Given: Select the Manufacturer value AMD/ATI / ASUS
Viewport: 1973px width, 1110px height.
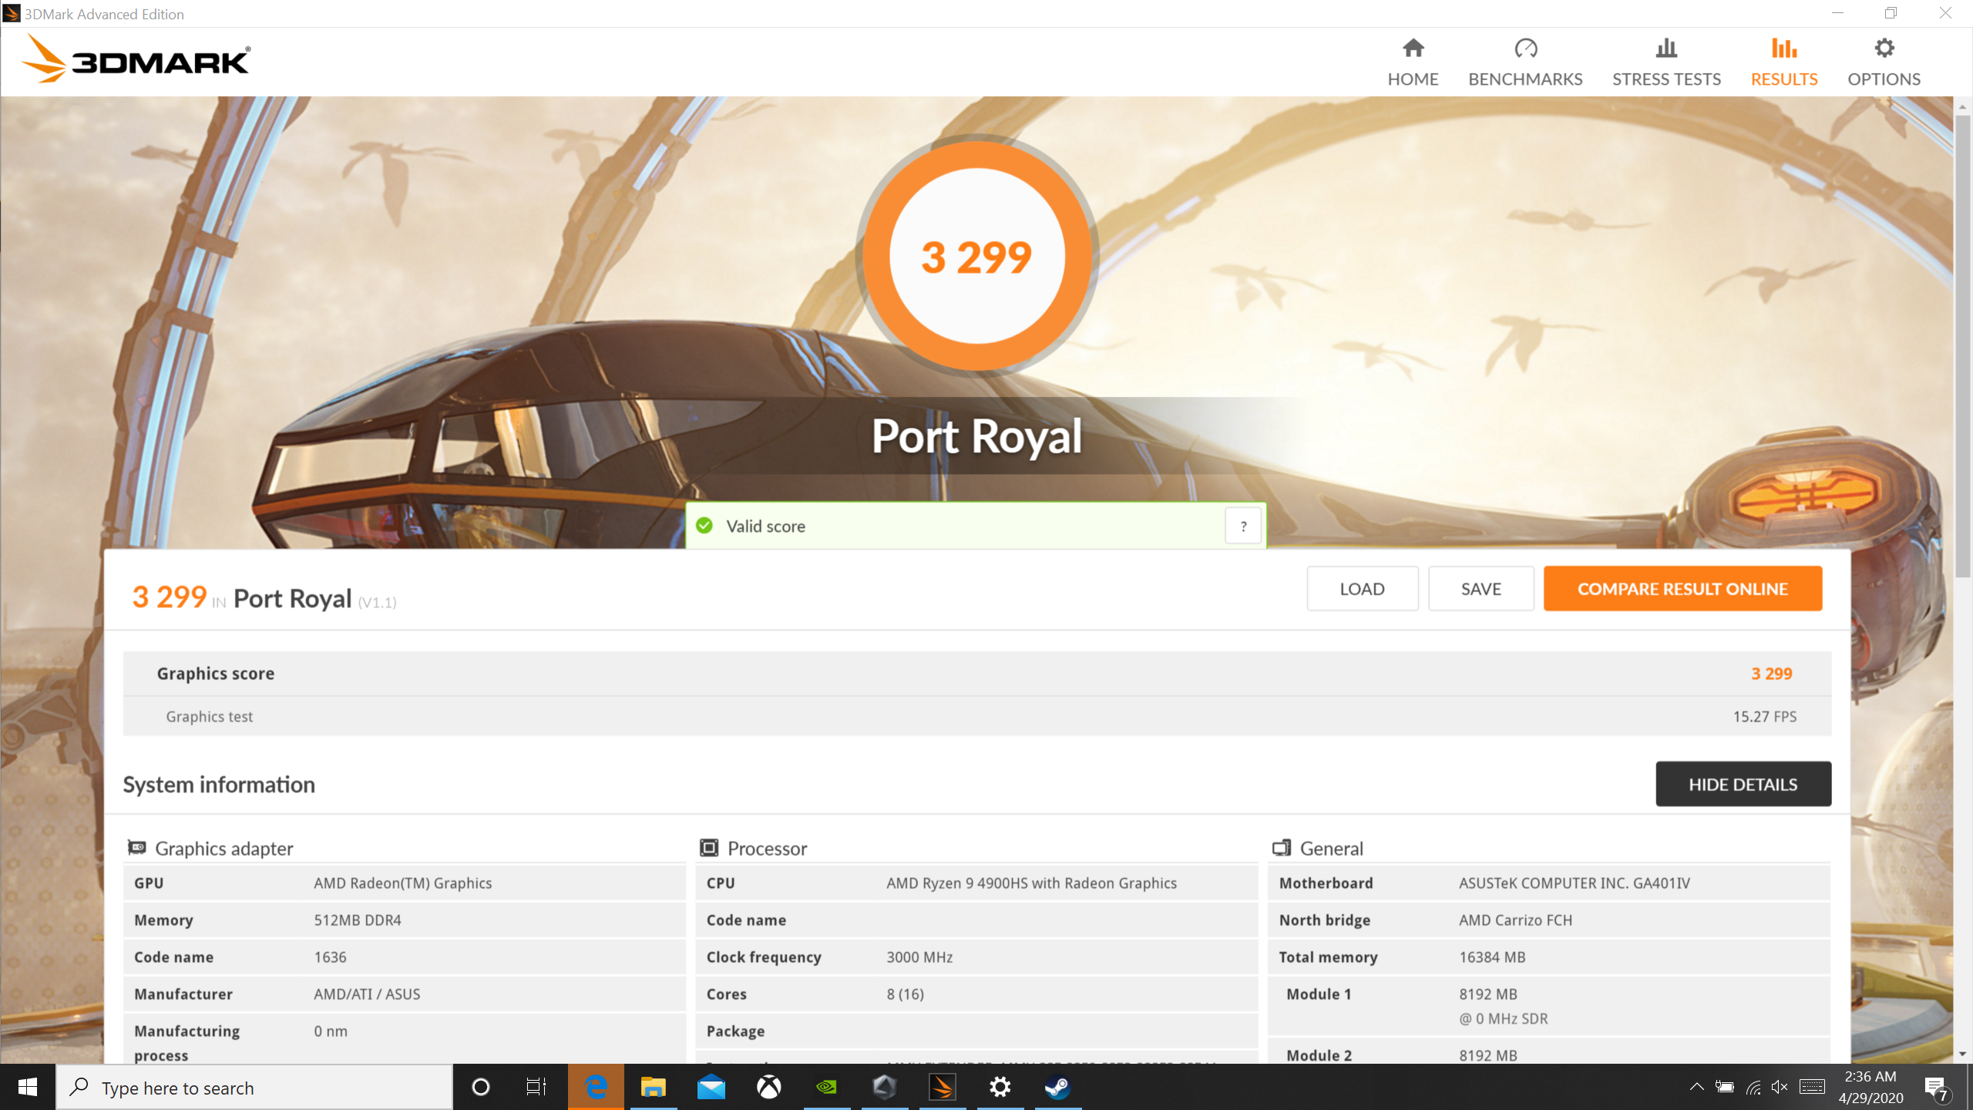Looking at the screenshot, I should (x=367, y=994).
